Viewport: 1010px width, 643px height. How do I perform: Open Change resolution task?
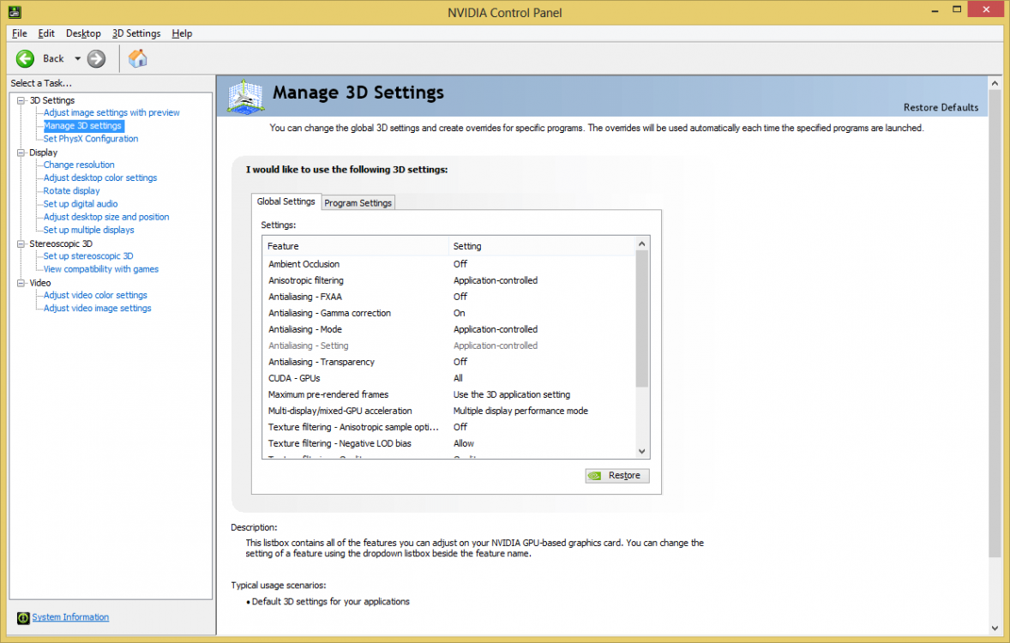[79, 165]
